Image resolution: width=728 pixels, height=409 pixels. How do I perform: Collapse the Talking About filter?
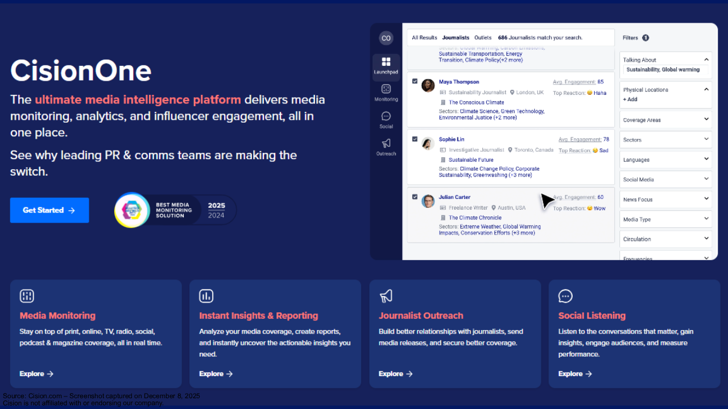coord(706,59)
